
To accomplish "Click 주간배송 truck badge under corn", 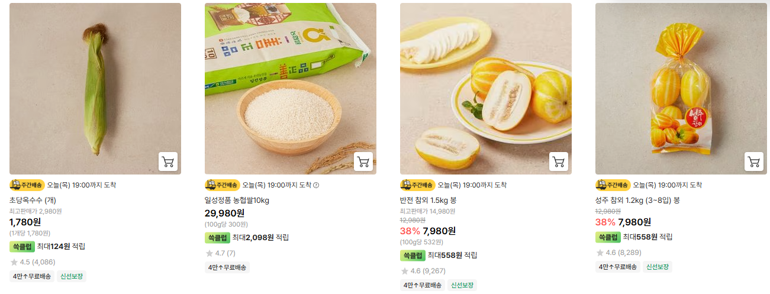I will [27, 185].
